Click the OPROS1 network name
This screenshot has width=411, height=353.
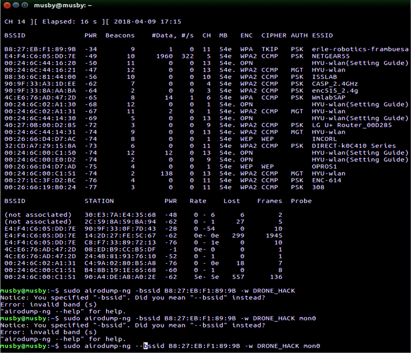click(324, 167)
